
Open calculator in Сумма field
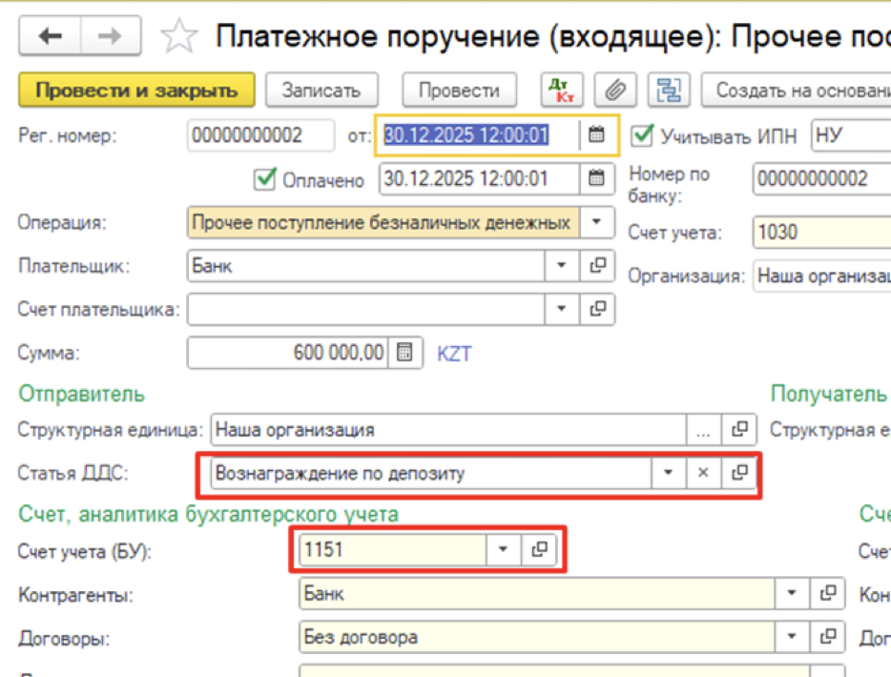tap(404, 353)
